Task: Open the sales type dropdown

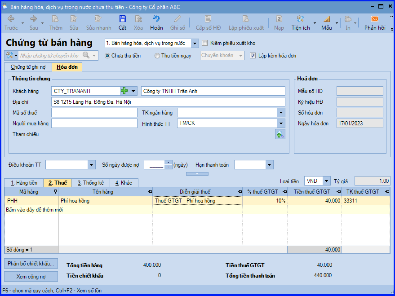Action: click(x=195, y=43)
